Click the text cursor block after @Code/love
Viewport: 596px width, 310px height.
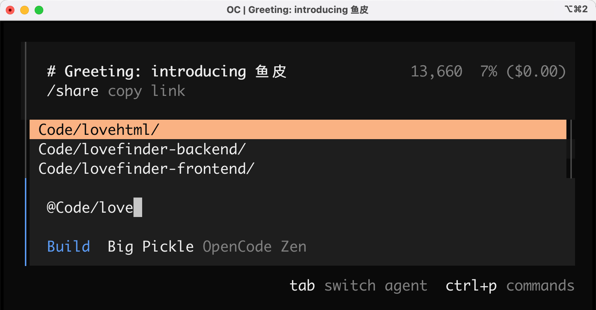point(138,208)
